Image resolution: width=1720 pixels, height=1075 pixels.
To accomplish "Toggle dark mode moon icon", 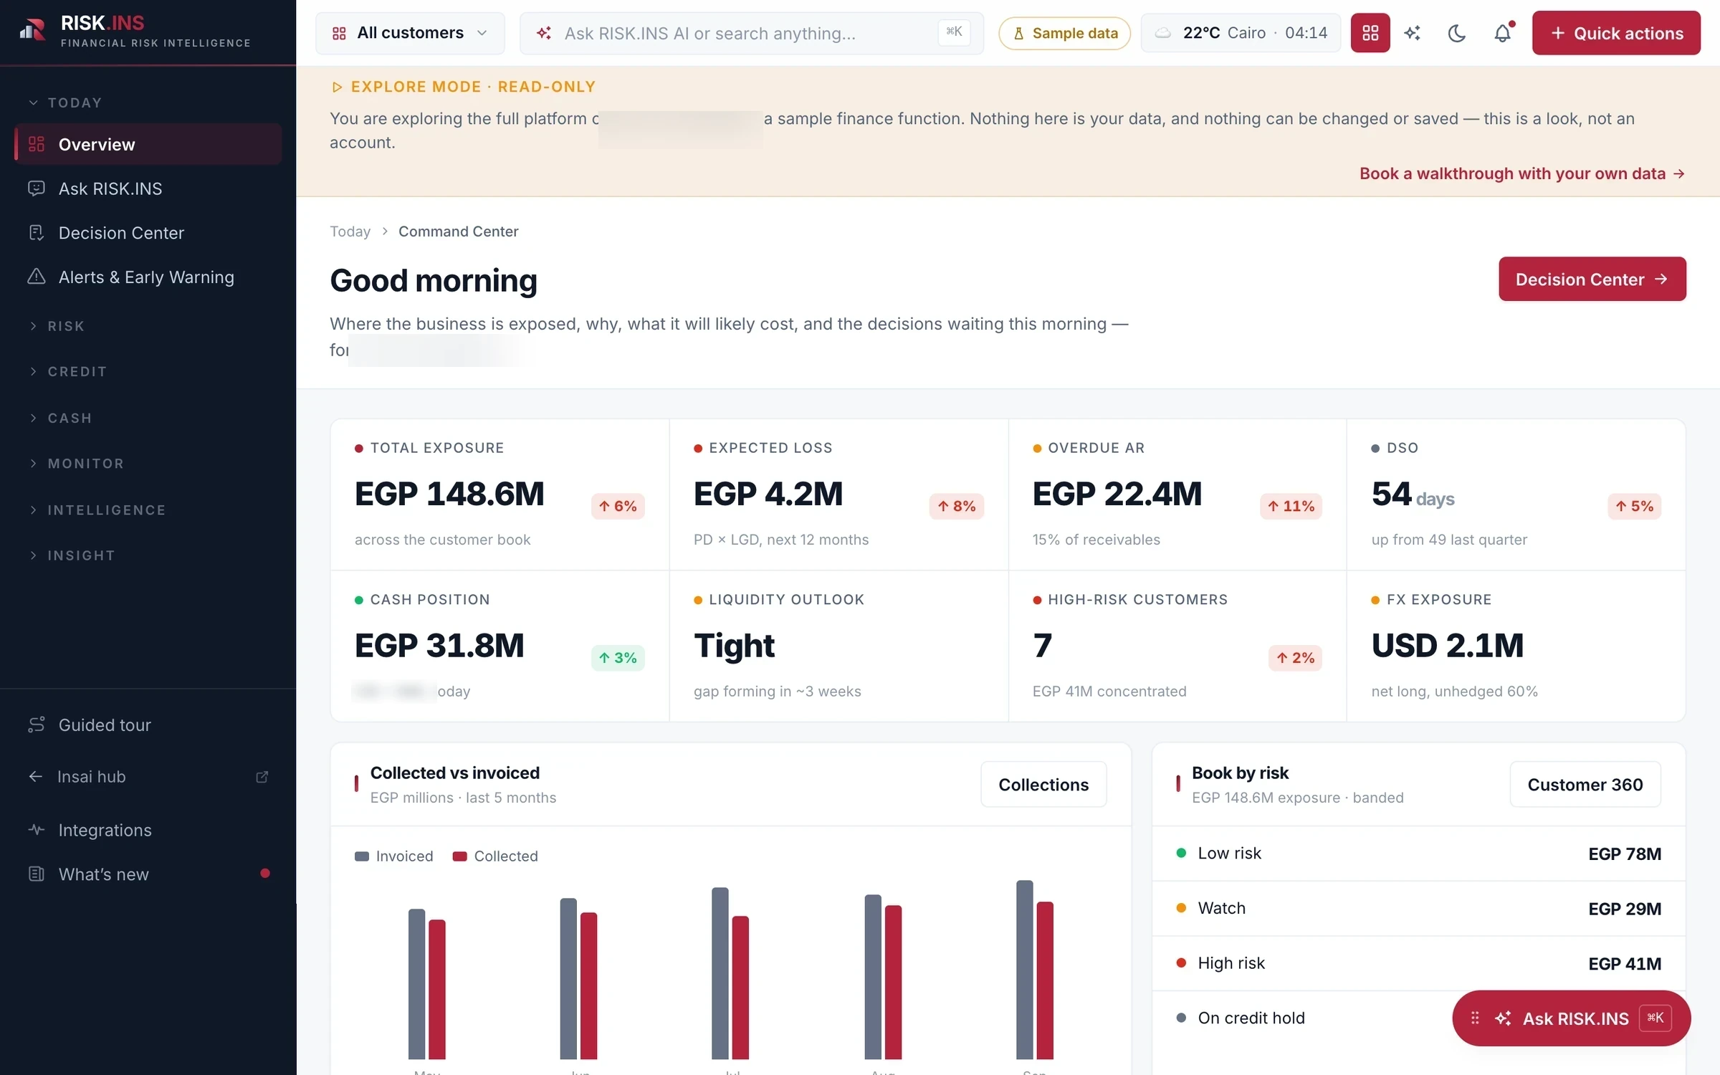I will [x=1457, y=33].
